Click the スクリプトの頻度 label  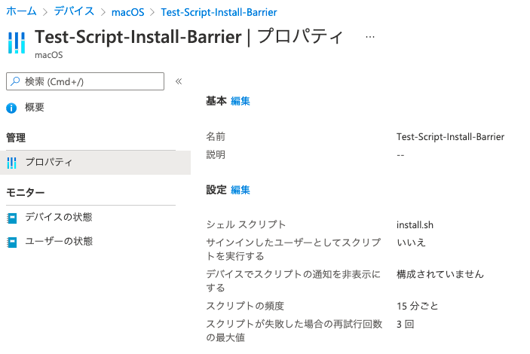click(245, 306)
